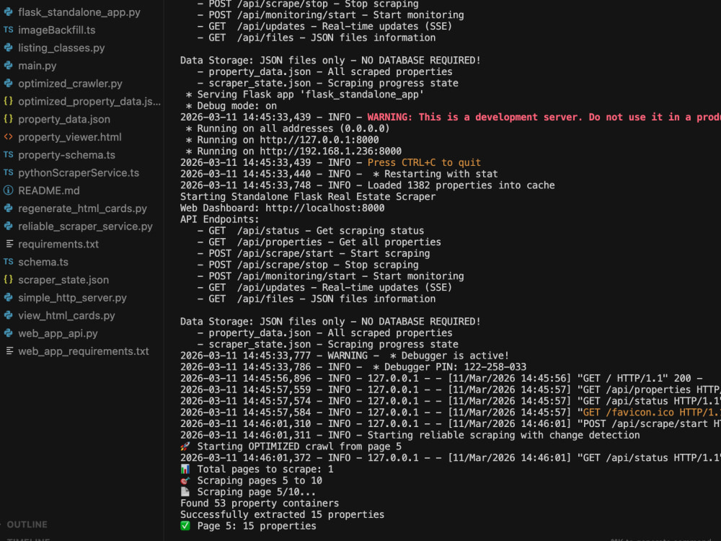
Task: Click Python icon beside regenerate_html_cards.py
Action: (x=8, y=208)
